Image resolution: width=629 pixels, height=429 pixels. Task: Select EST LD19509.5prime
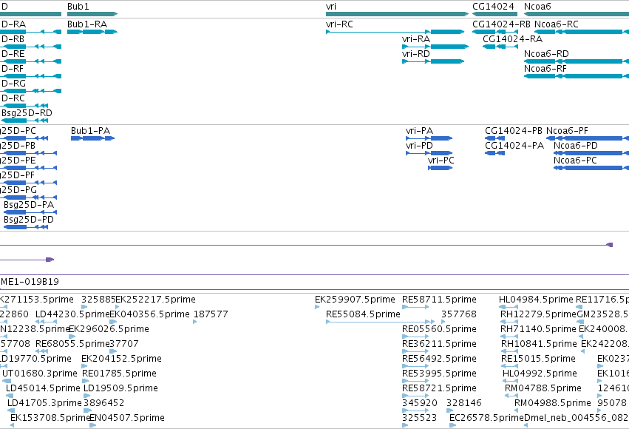click(x=120, y=388)
